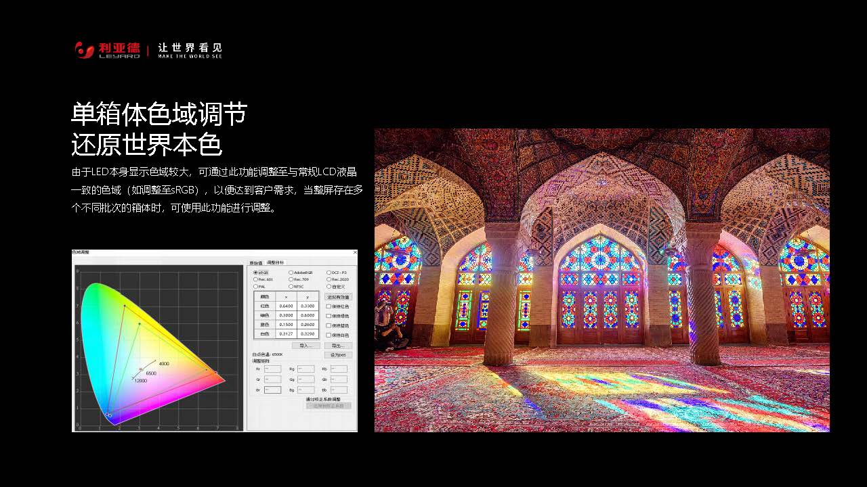867x487 pixels.
Task: Switch to the 原始值 tab
Action: point(256,262)
